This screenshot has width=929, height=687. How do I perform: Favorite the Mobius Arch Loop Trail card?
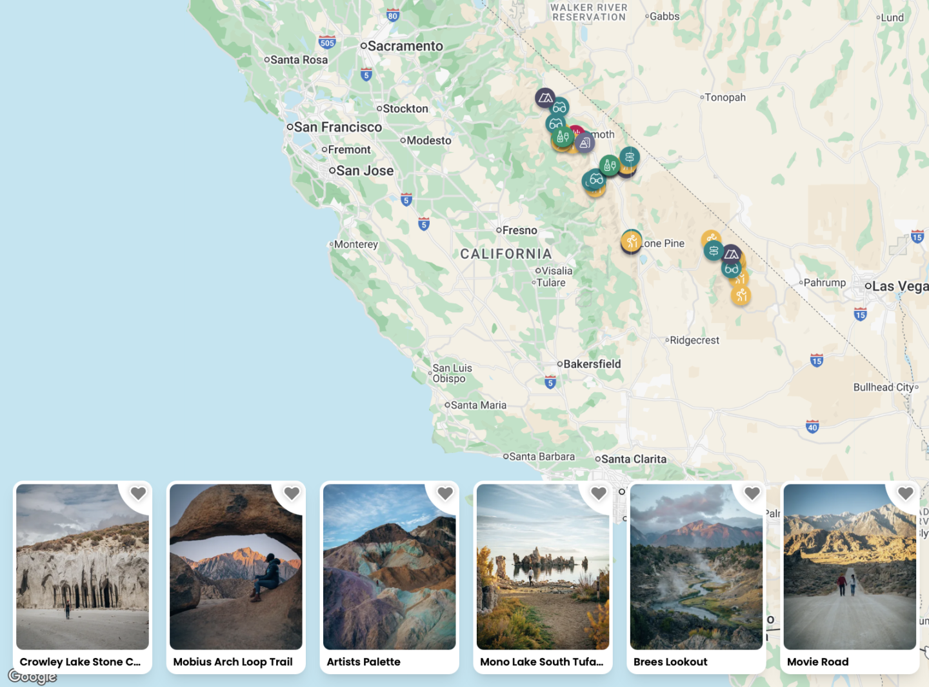point(292,493)
